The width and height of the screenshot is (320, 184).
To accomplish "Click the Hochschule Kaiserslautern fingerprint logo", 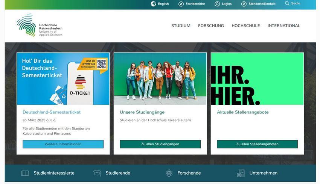I will [26, 25].
